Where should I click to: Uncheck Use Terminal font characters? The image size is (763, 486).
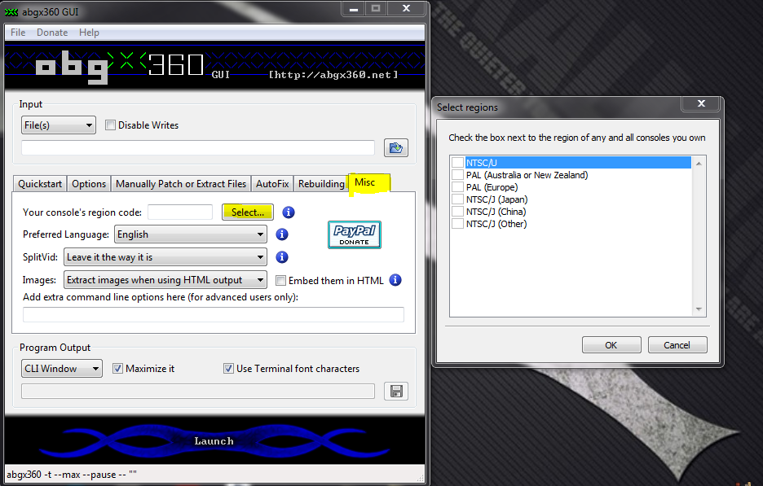pyautogui.click(x=229, y=368)
